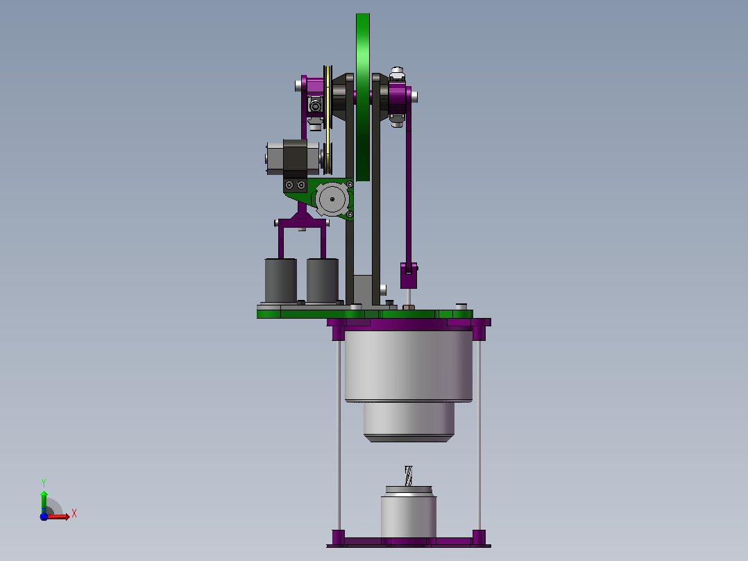The height and width of the screenshot is (561, 748).
Task: Select the purple crank hub right of the flywheel
Action: (x=398, y=97)
